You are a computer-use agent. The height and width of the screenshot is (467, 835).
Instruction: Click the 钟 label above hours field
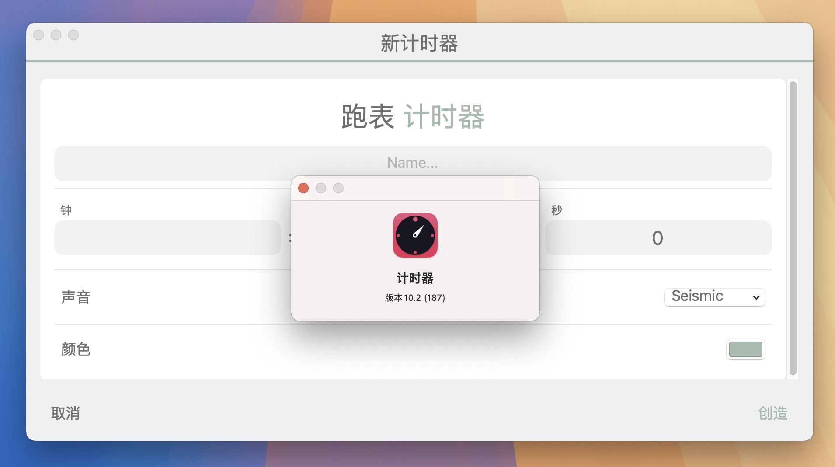click(66, 210)
